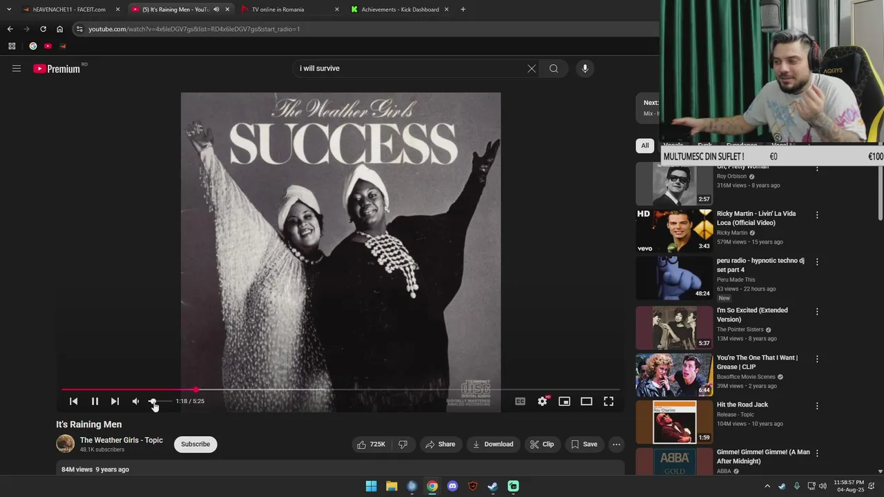Image resolution: width=884 pixels, height=497 pixels.
Task: Create a clip with the Clip button
Action: coord(542,445)
